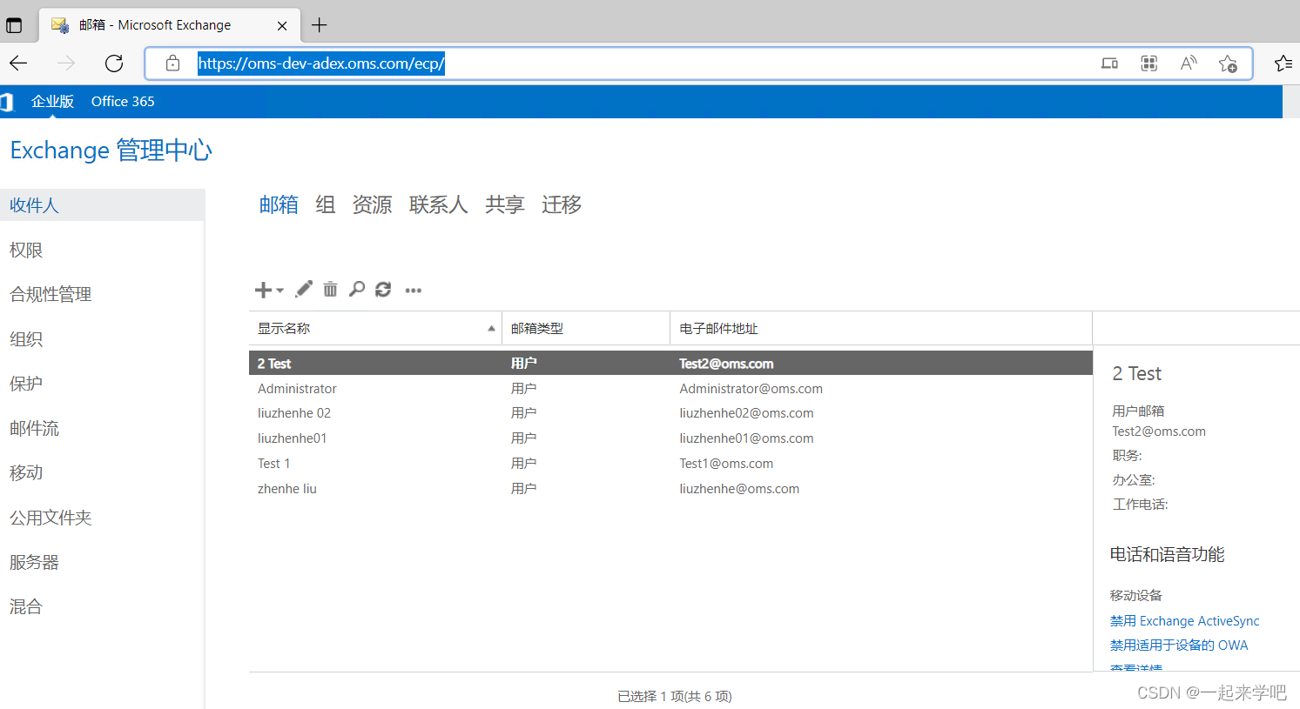Open 邮件流 in the left sidebar
This screenshot has width=1300, height=709.
tap(35, 427)
